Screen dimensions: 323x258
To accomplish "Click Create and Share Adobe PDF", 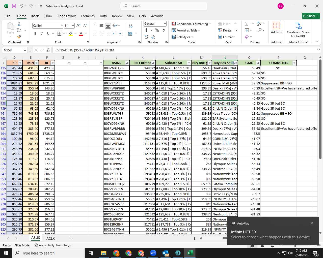I will [x=298, y=30].
